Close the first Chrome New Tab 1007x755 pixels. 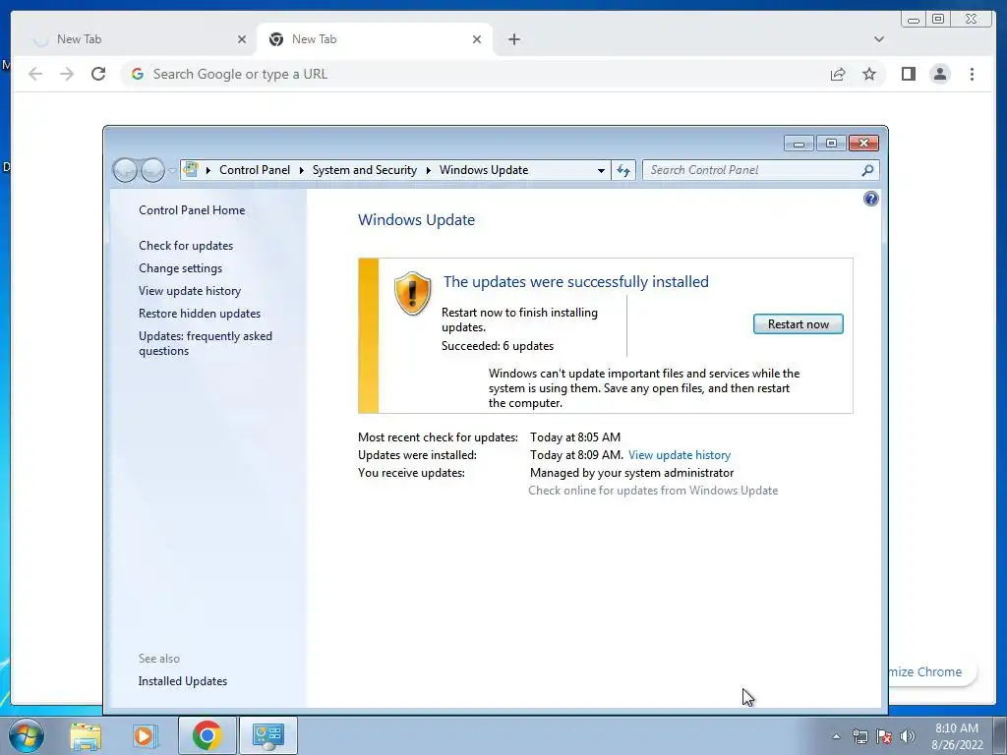(x=242, y=39)
